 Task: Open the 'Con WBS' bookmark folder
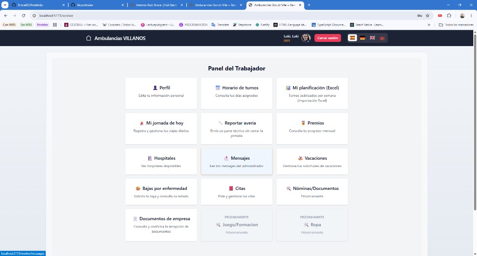click(x=9, y=25)
